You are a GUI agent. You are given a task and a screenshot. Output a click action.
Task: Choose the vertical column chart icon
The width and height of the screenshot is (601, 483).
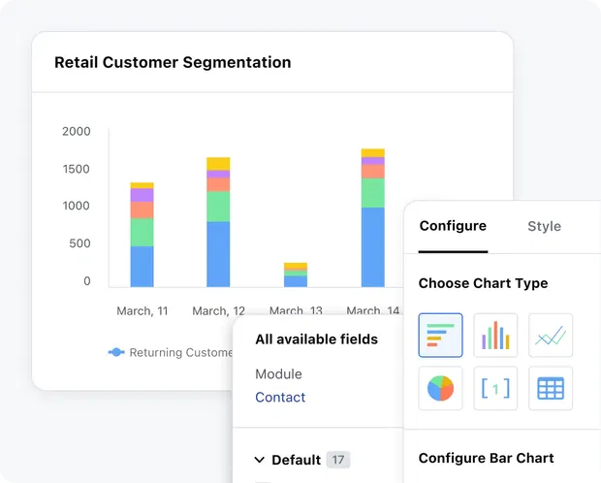[x=495, y=336]
